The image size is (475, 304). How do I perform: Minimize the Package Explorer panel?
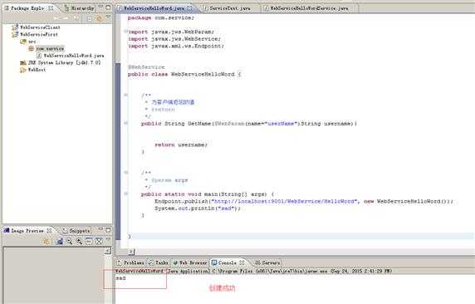click(x=100, y=7)
